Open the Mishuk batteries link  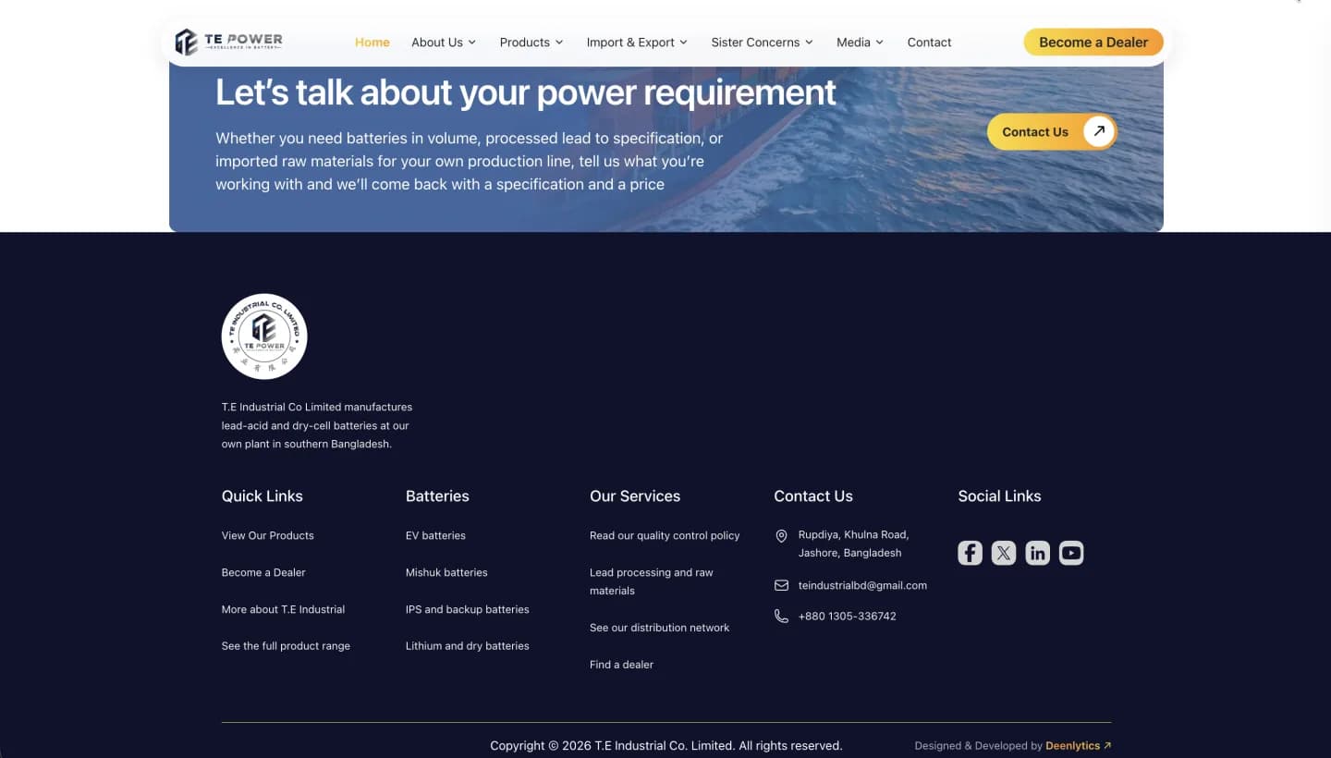click(x=446, y=572)
